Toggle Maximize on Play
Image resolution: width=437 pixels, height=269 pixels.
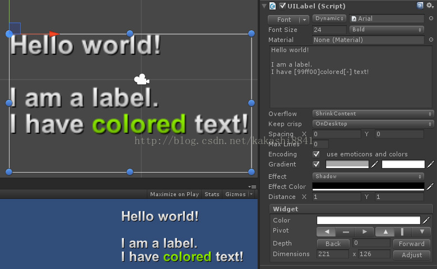(174, 194)
